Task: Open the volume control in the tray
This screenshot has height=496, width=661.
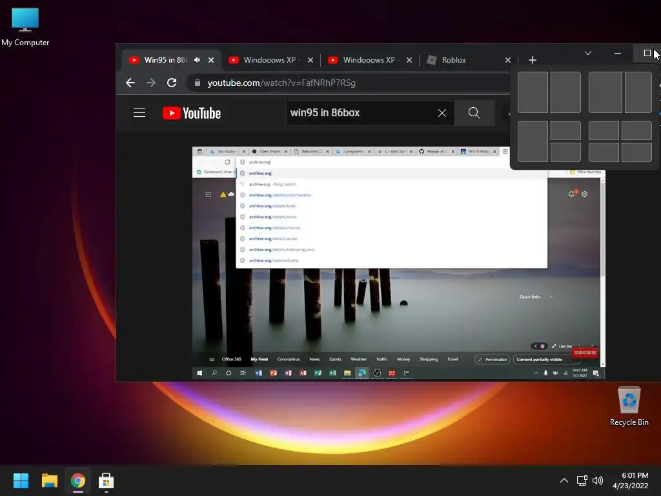Action: pos(598,480)
